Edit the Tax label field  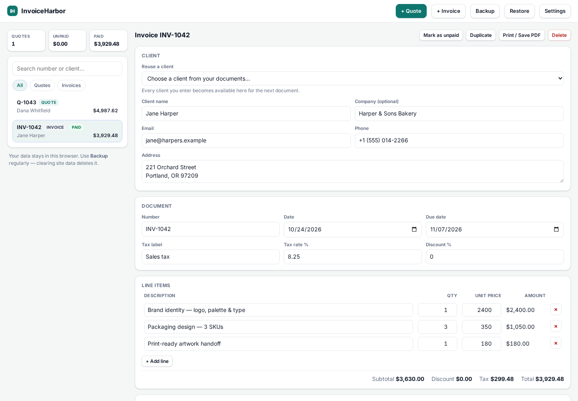coord(210,257)
